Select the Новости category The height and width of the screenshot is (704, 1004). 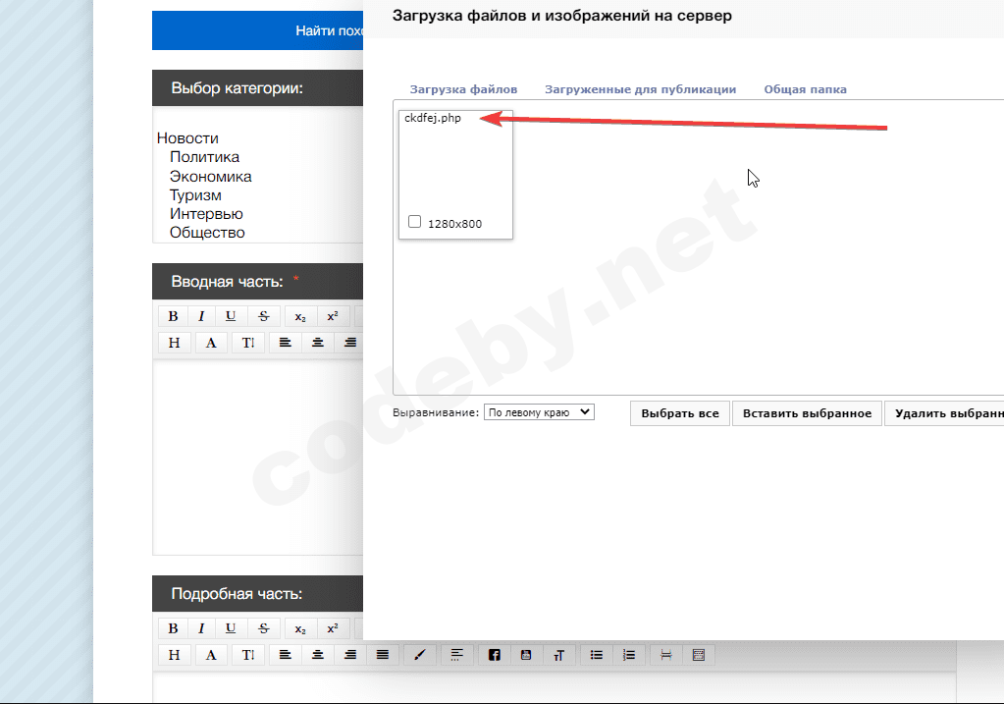click(x=187, y=138)
